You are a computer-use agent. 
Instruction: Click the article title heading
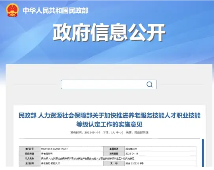[x=110, y=120]
